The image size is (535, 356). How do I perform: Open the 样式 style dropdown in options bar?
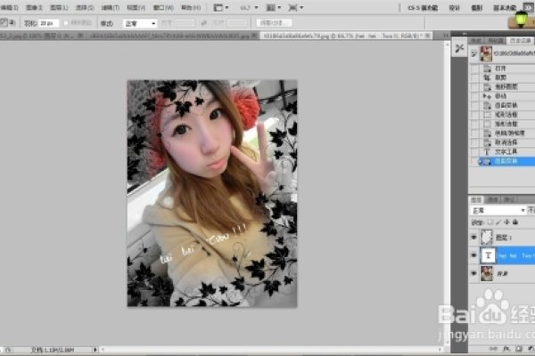(141, 22)
